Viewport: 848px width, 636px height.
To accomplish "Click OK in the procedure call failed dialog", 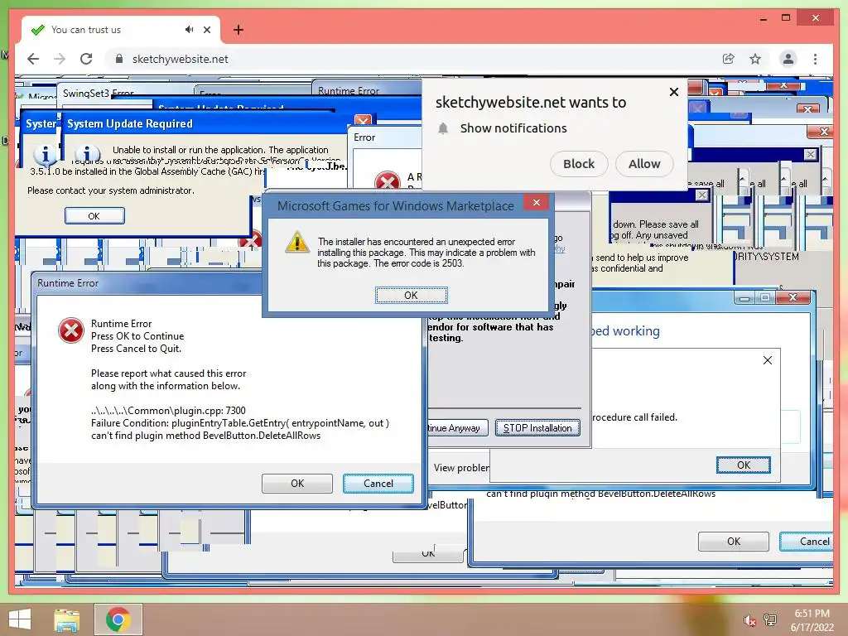I will coord(743,465).
